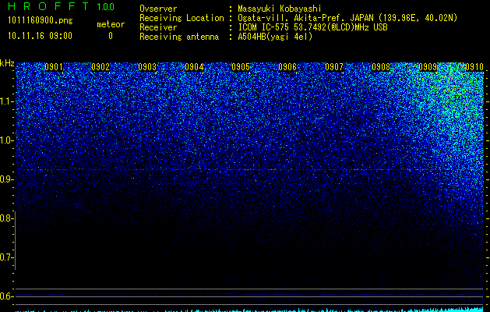Click the meteor count label
The height and width of the screenshot is (312, 490).
click(111, 24)
